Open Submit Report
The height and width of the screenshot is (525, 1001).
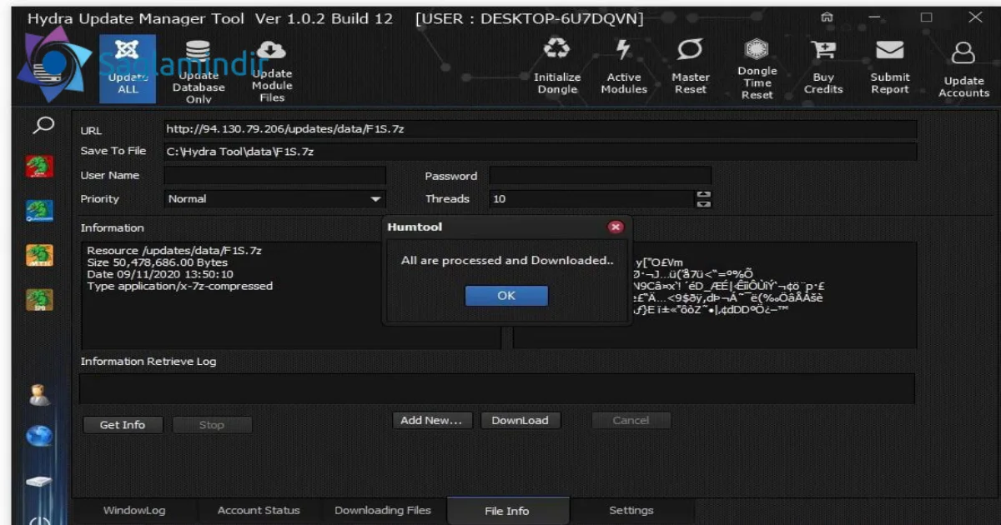click(x=890, y=68)
